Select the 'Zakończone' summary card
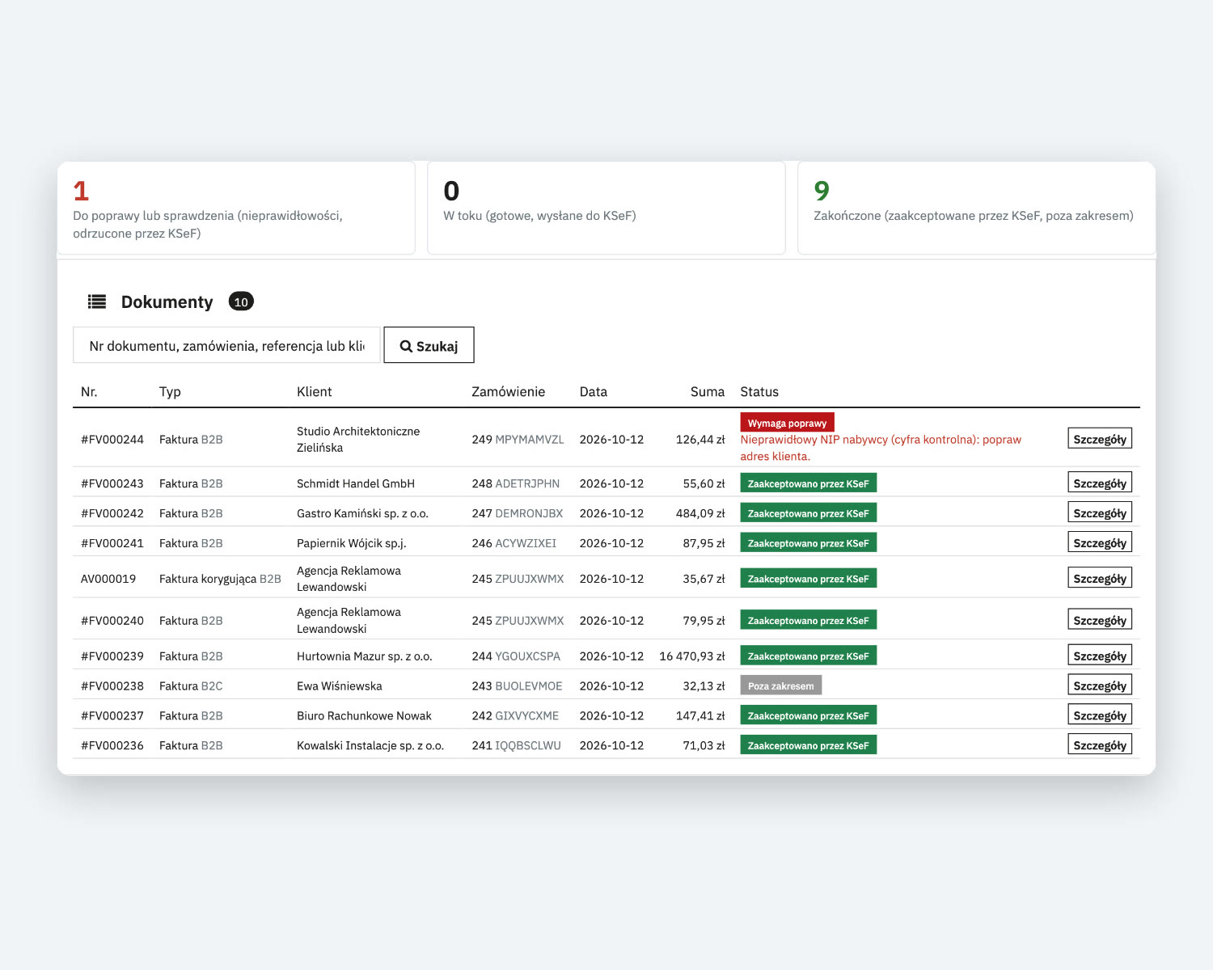This screenshot has height=970, width=1213. coord(976,209)
